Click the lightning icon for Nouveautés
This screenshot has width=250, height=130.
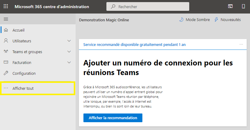(x=216, y=20)
